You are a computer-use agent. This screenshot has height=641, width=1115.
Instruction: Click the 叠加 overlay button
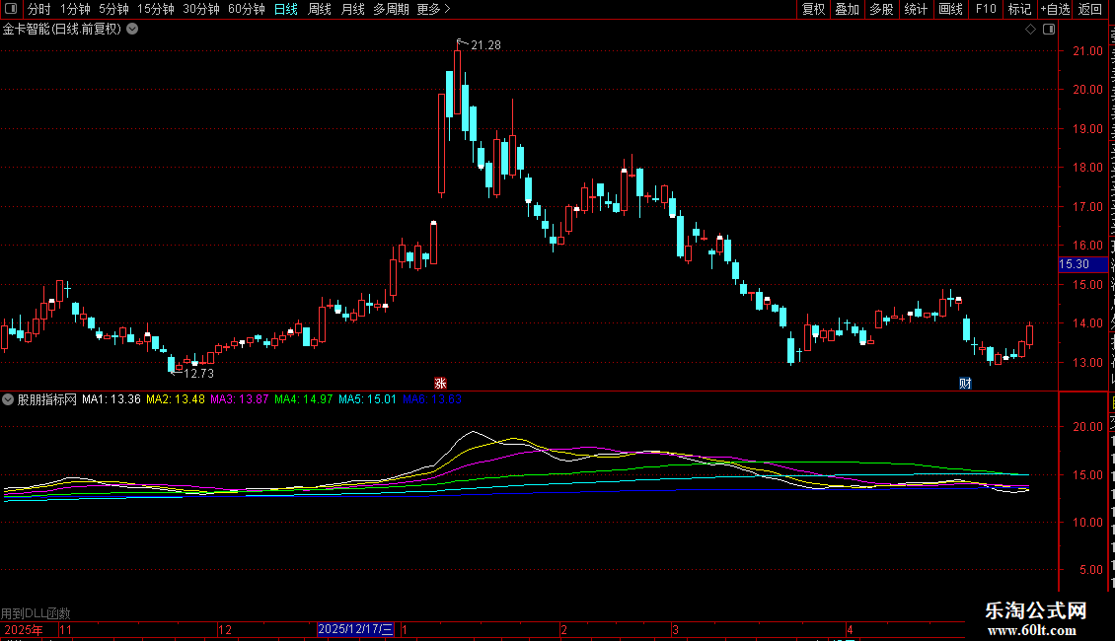847,9
